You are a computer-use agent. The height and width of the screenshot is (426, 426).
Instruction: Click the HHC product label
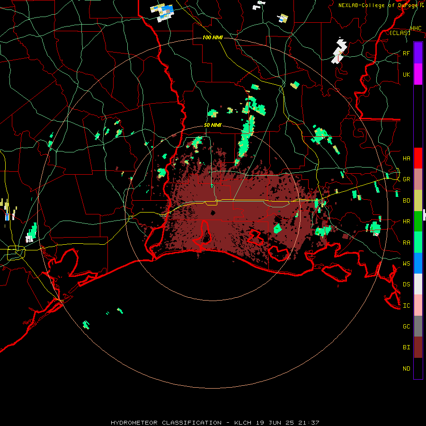(416, 28)
